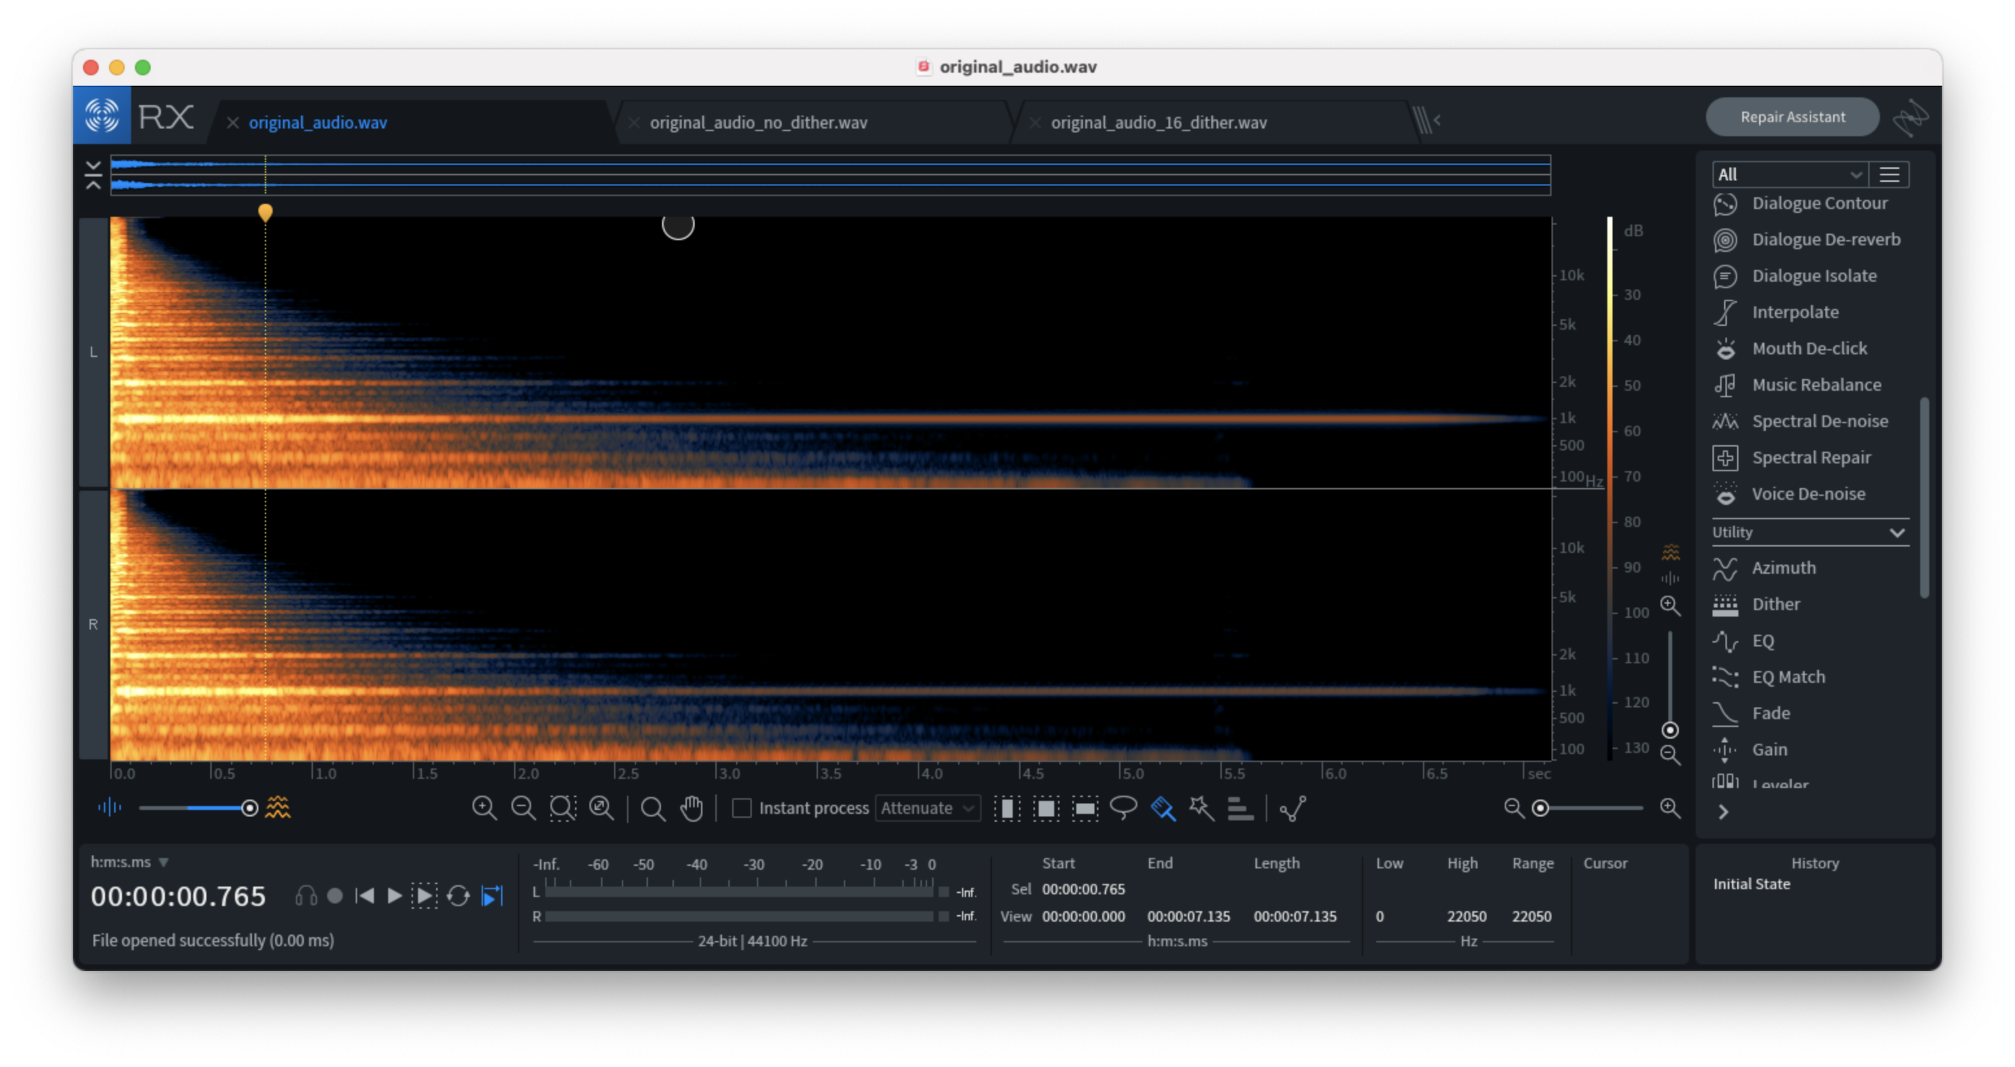
Task: Click the yellow playhead marker
Action: (x=265, y=212)
